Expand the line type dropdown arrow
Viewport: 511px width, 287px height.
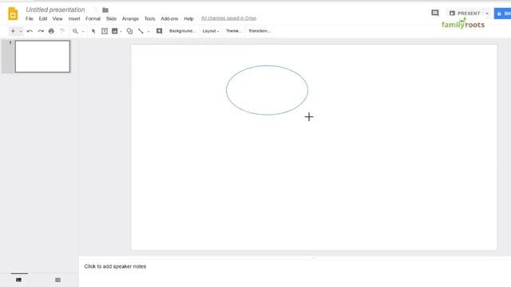149,31
